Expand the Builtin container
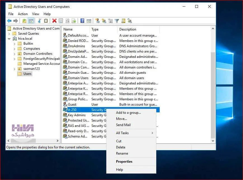 pos(15,44)
